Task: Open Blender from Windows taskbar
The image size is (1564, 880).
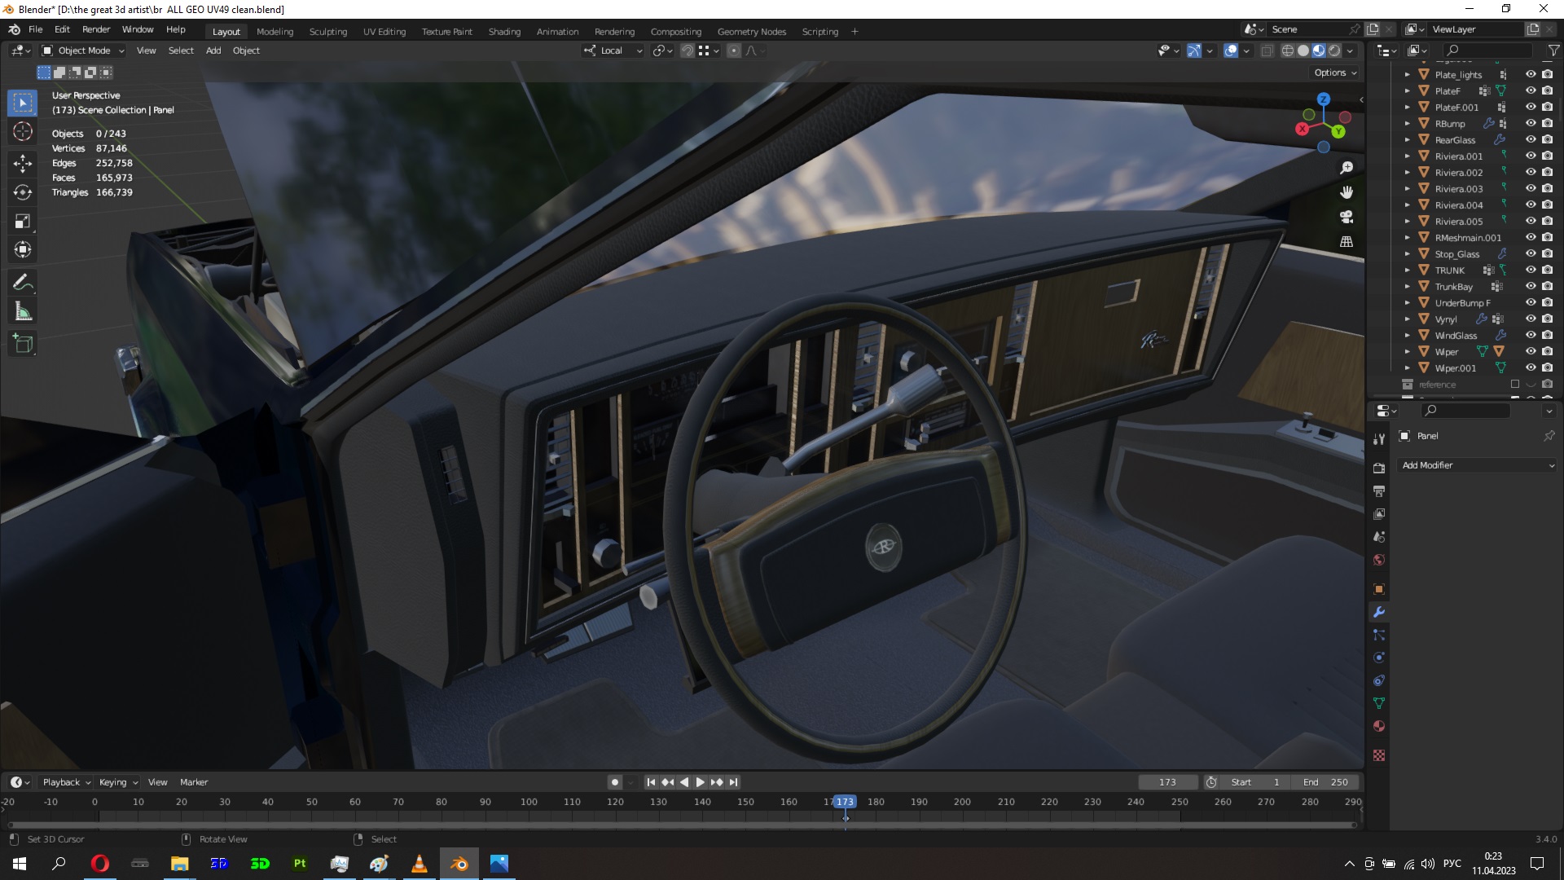Action: 459,864
